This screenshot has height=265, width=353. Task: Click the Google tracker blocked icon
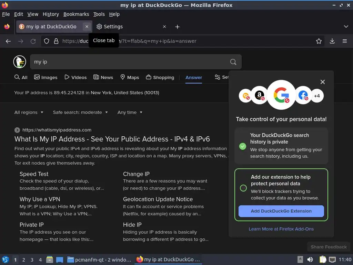(281, 95)
